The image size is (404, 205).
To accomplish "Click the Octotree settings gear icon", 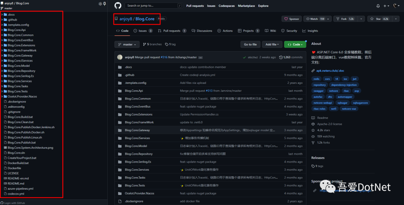I will [x=100, y=4].
